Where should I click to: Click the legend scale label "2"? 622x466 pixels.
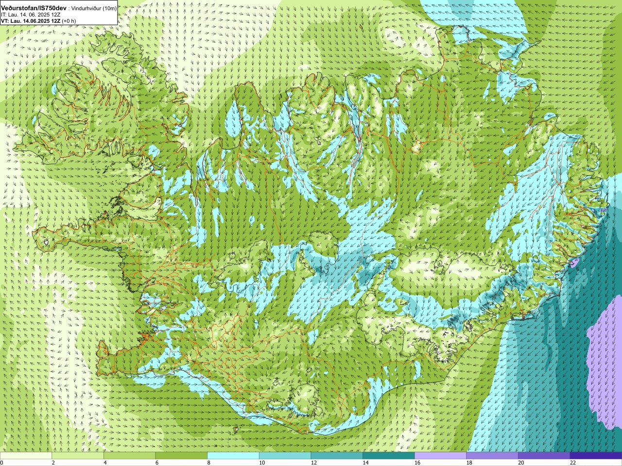click(53, 463)
